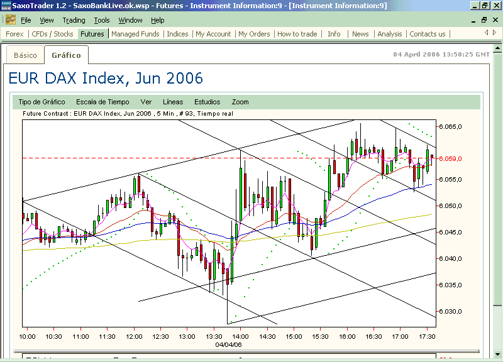Open the Ver chart menu
The height and width of the screenshot is (362, 503).
146,102
